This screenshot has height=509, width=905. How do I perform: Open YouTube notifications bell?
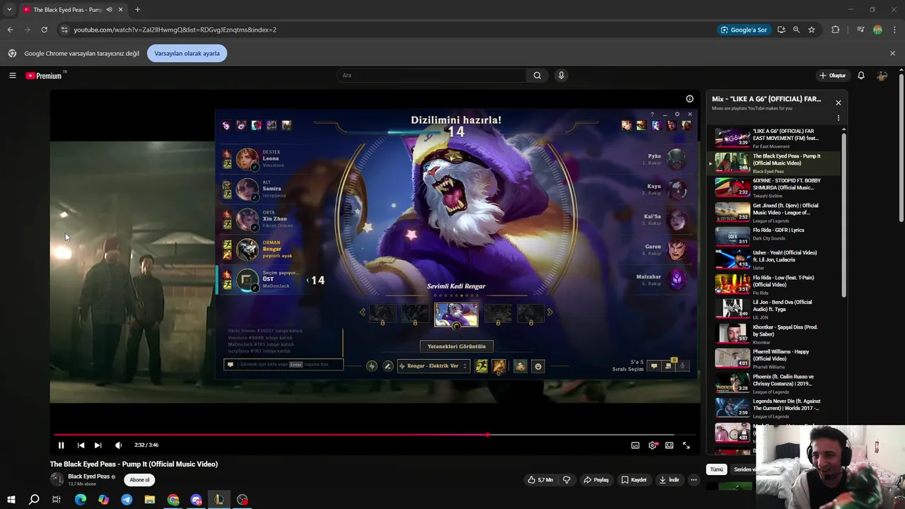point(860,76)
